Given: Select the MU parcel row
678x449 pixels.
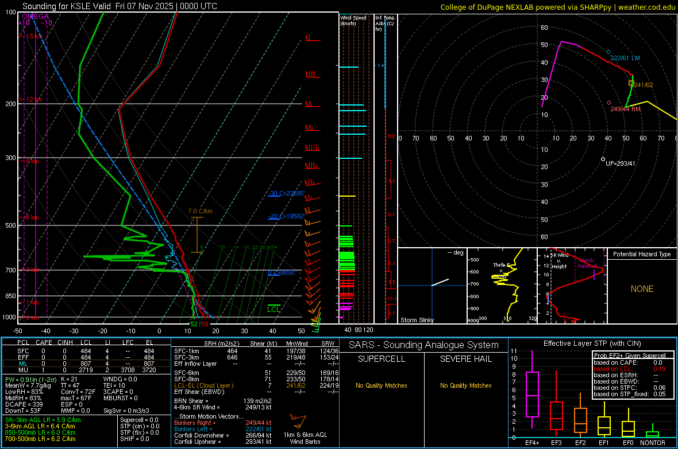Looking at the screenshot, I should [87, 370].
